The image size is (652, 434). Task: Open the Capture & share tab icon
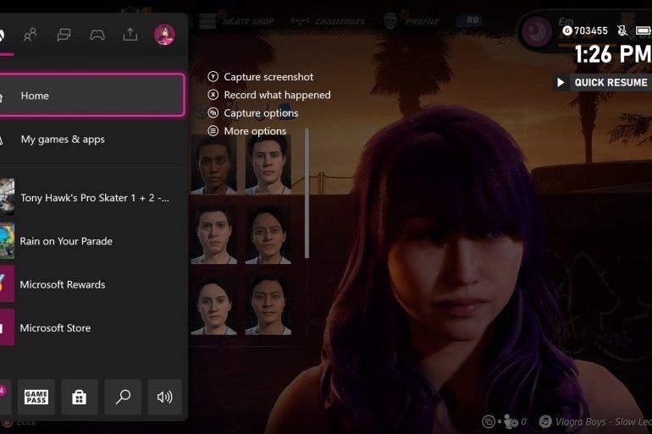(x=130, y=35)
